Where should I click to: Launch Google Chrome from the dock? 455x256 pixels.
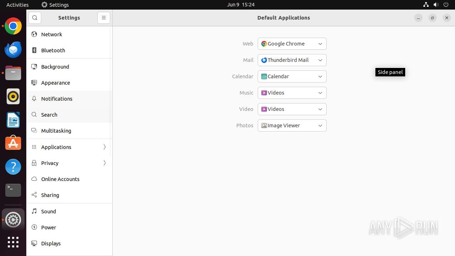click(13, 26)
